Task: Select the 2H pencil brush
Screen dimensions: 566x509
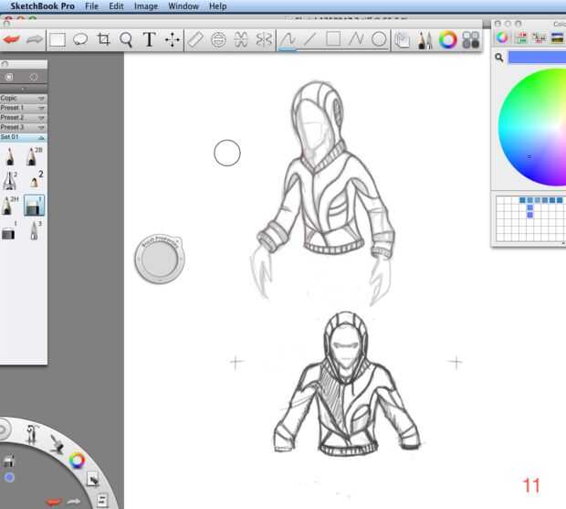Action: [x=9, y=206]
